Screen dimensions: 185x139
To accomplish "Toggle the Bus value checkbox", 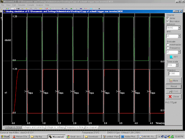I will (168, 21).
